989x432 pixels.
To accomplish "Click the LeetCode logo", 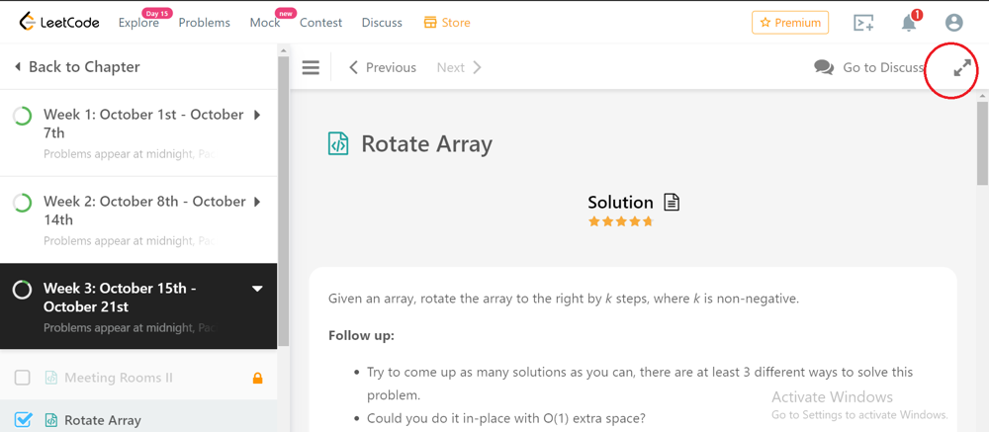I will tap(58, 22).
